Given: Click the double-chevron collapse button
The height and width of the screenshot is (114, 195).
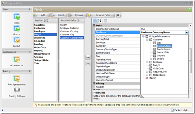Looking at the screenshot, I should tap(118, 15).
